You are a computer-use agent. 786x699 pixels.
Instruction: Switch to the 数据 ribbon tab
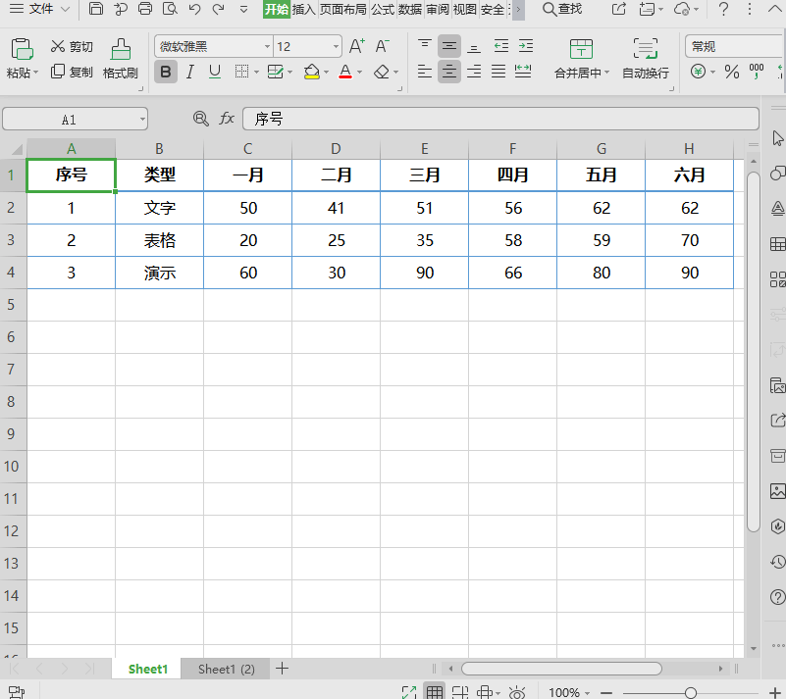pyautogui.click(x=410, y=9)
